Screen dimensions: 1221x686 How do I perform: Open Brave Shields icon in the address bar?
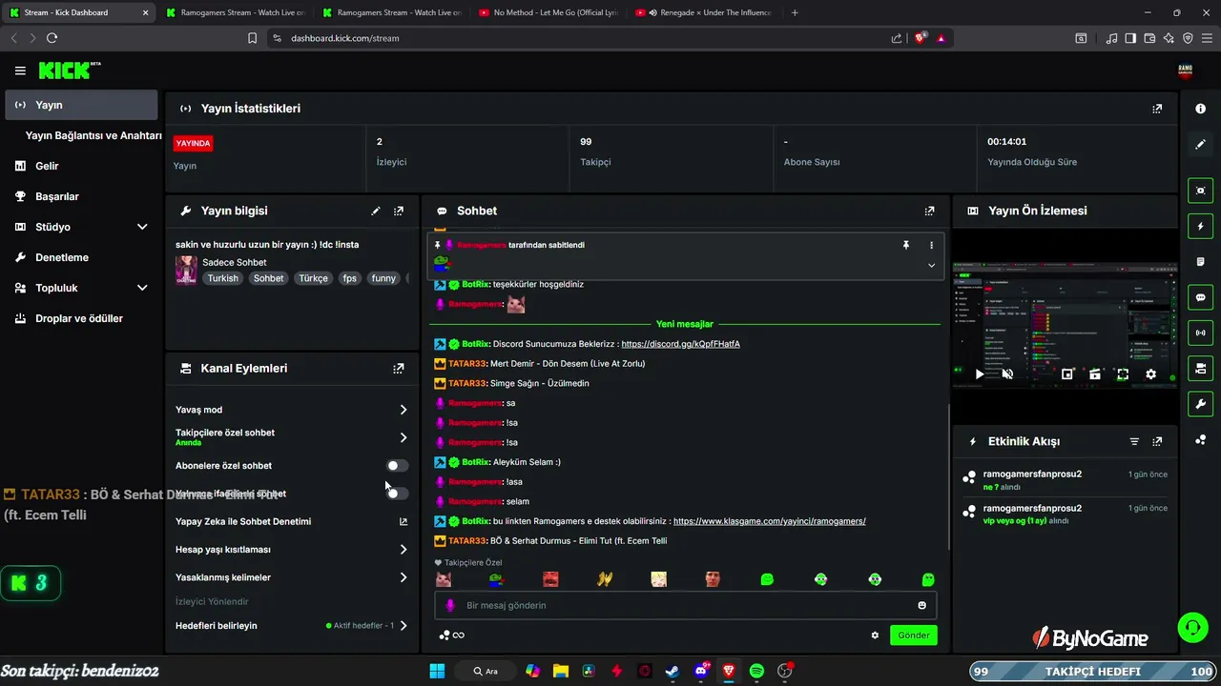tap(921, 38)
